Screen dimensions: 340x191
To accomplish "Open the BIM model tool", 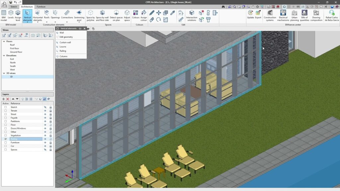I will click(x=4, y=15).
